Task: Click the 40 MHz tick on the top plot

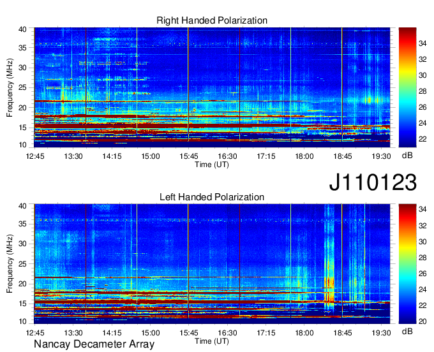Action: point(22,29)
